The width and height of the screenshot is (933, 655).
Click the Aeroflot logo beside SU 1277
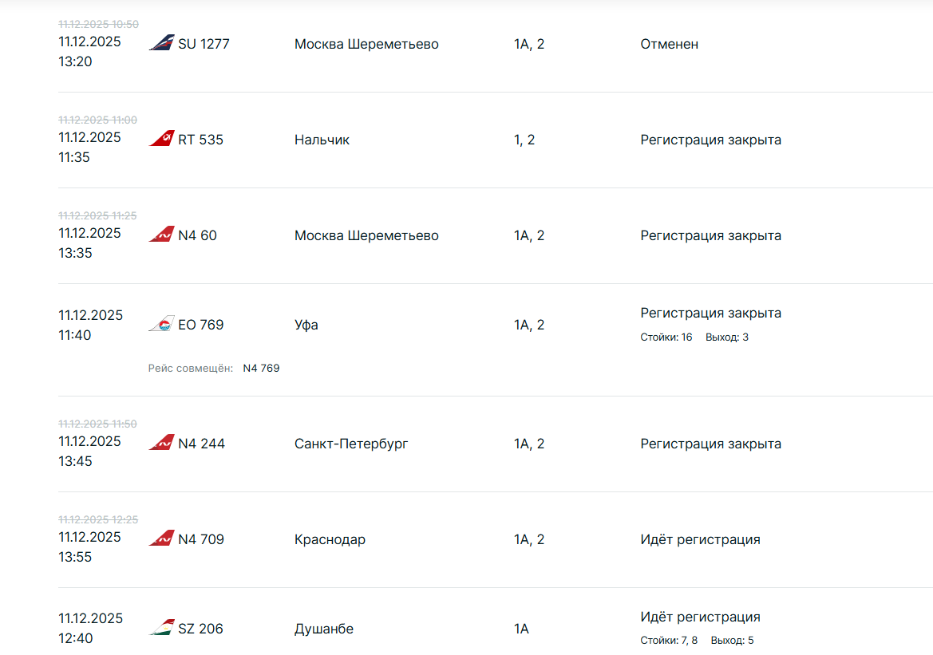click(161, 43)
